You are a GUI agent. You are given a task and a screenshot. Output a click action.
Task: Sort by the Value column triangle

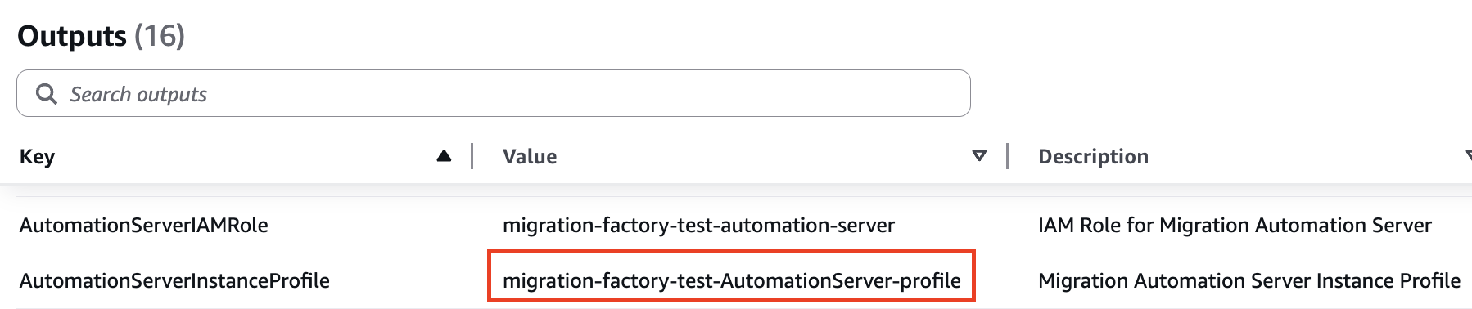click(979, 156)
